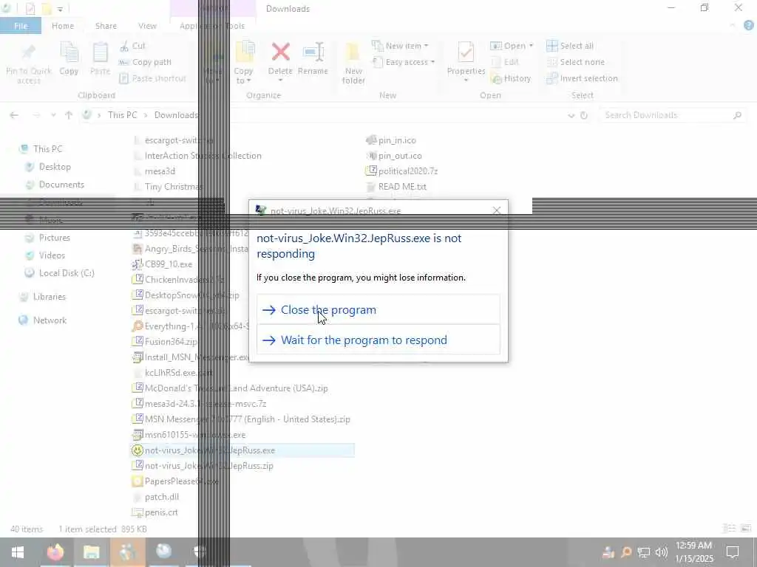The width and height of the screenshot is (757, 567).
Task: Select This PC in navigation pane
Action: pyautogui.click(x=48, y=149)
